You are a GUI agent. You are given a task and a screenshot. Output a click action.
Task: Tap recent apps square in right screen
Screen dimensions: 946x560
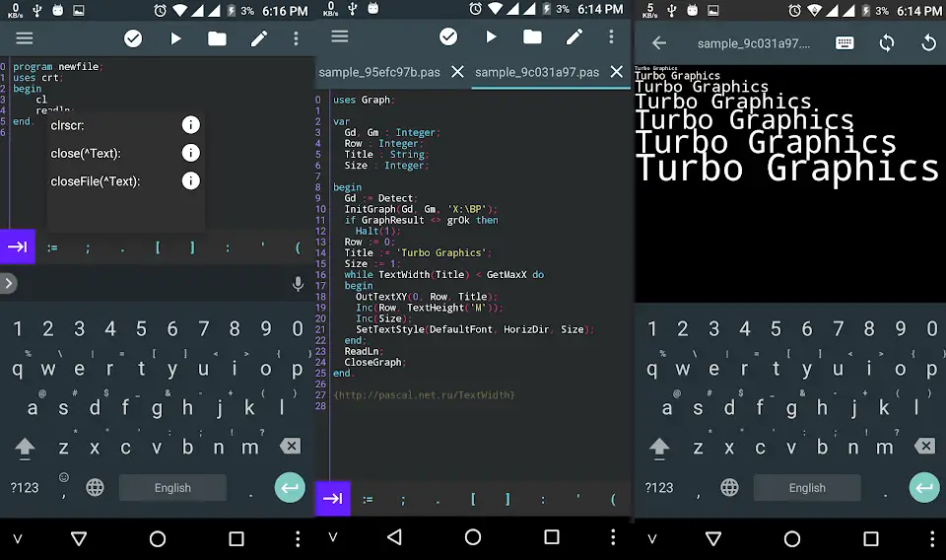click(x=870, y=539)
